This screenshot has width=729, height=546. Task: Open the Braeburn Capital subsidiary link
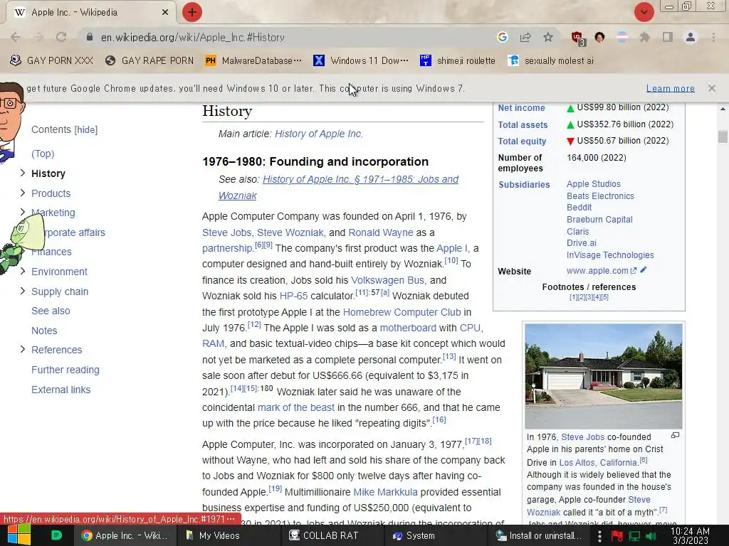(x=599, y=220)
